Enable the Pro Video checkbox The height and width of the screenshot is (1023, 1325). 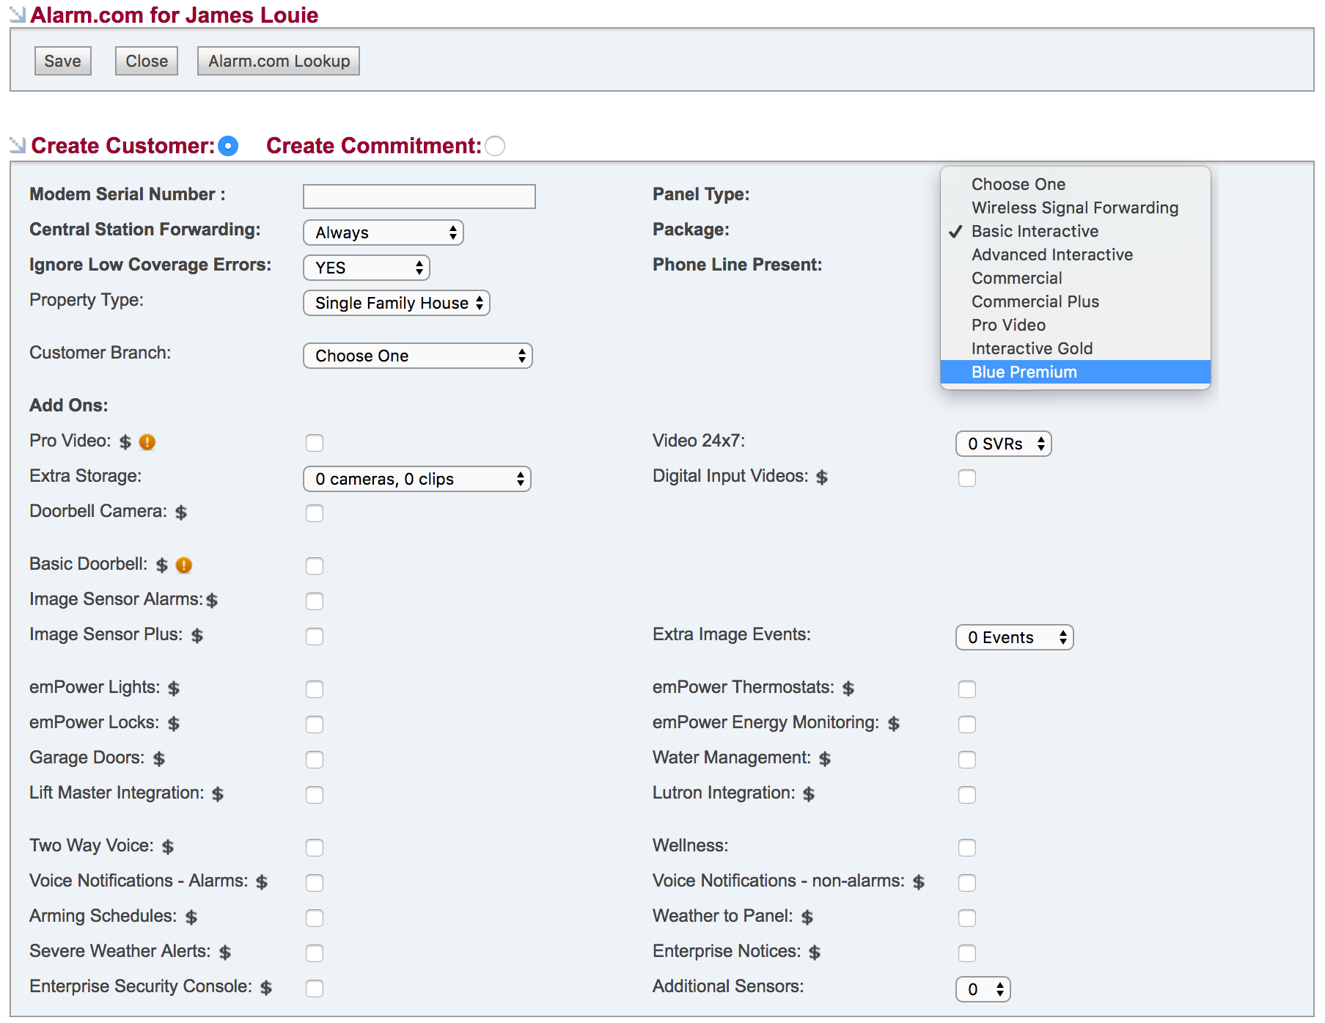[315, 443]
